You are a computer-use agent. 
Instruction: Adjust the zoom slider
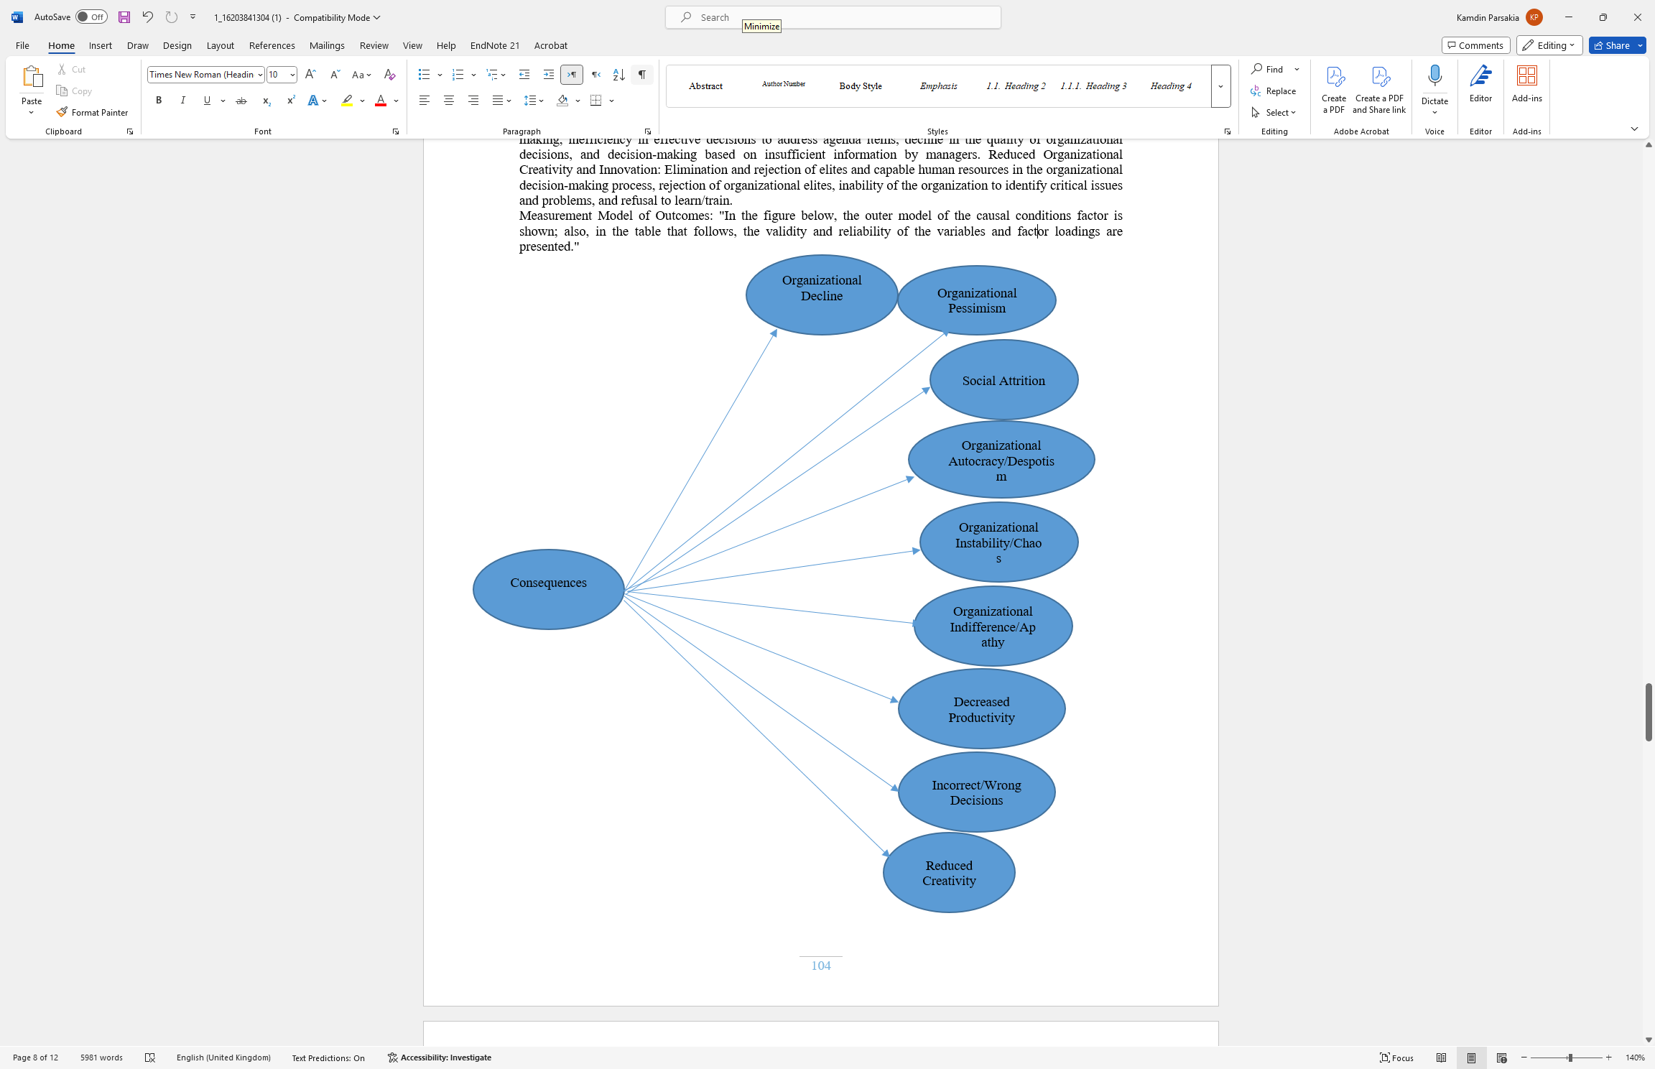1570,1058
